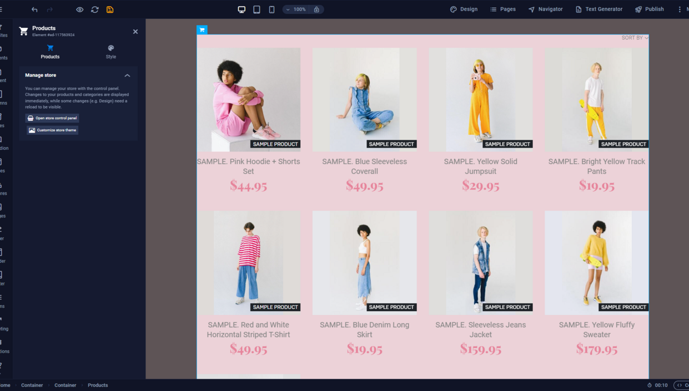Select the desktop viewport icon

click(242, 9)
